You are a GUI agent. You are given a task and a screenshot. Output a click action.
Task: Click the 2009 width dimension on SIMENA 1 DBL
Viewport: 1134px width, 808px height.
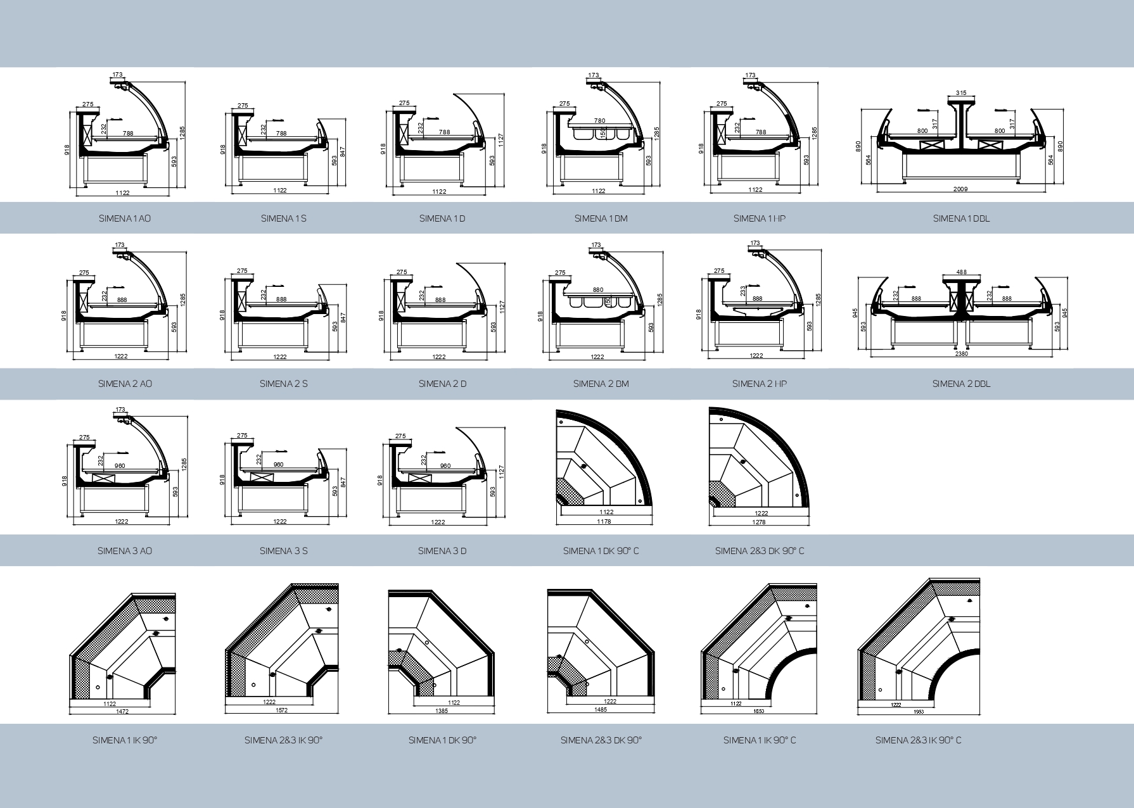coord(960,189)
